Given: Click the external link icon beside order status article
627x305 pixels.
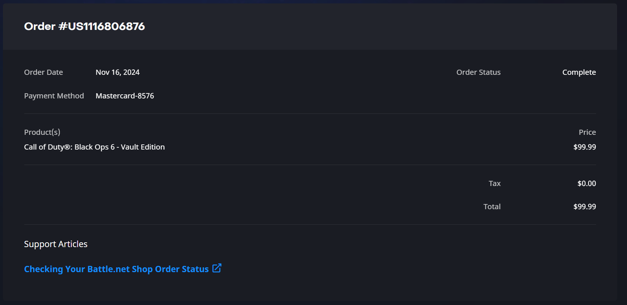Looking at the screenshot, I should coord(217,268).
